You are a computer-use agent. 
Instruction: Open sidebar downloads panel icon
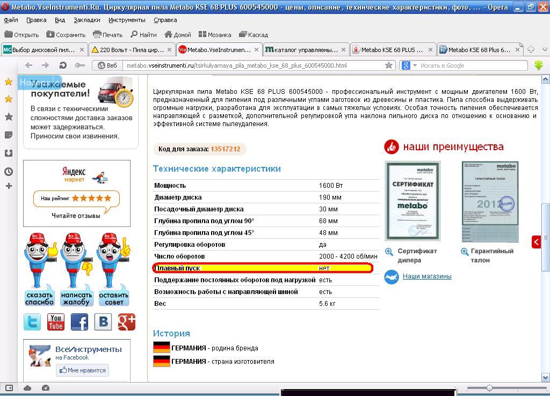tap(9, 153)
